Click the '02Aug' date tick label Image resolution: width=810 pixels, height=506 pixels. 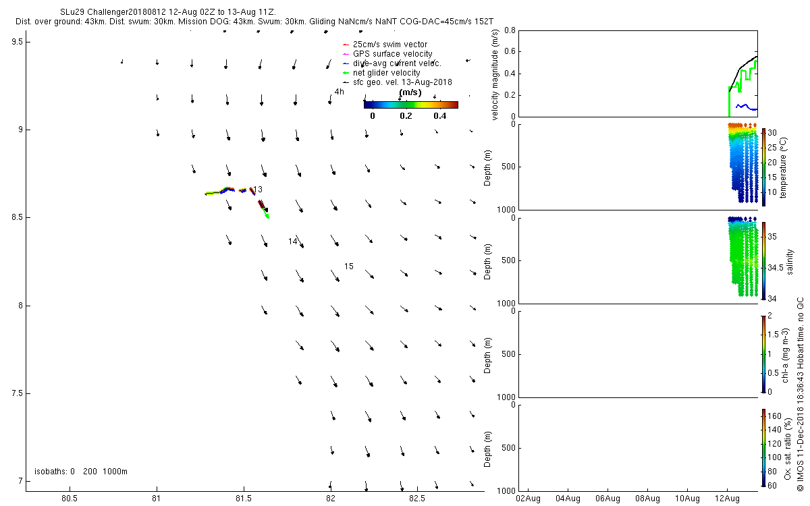coord(528,499)
